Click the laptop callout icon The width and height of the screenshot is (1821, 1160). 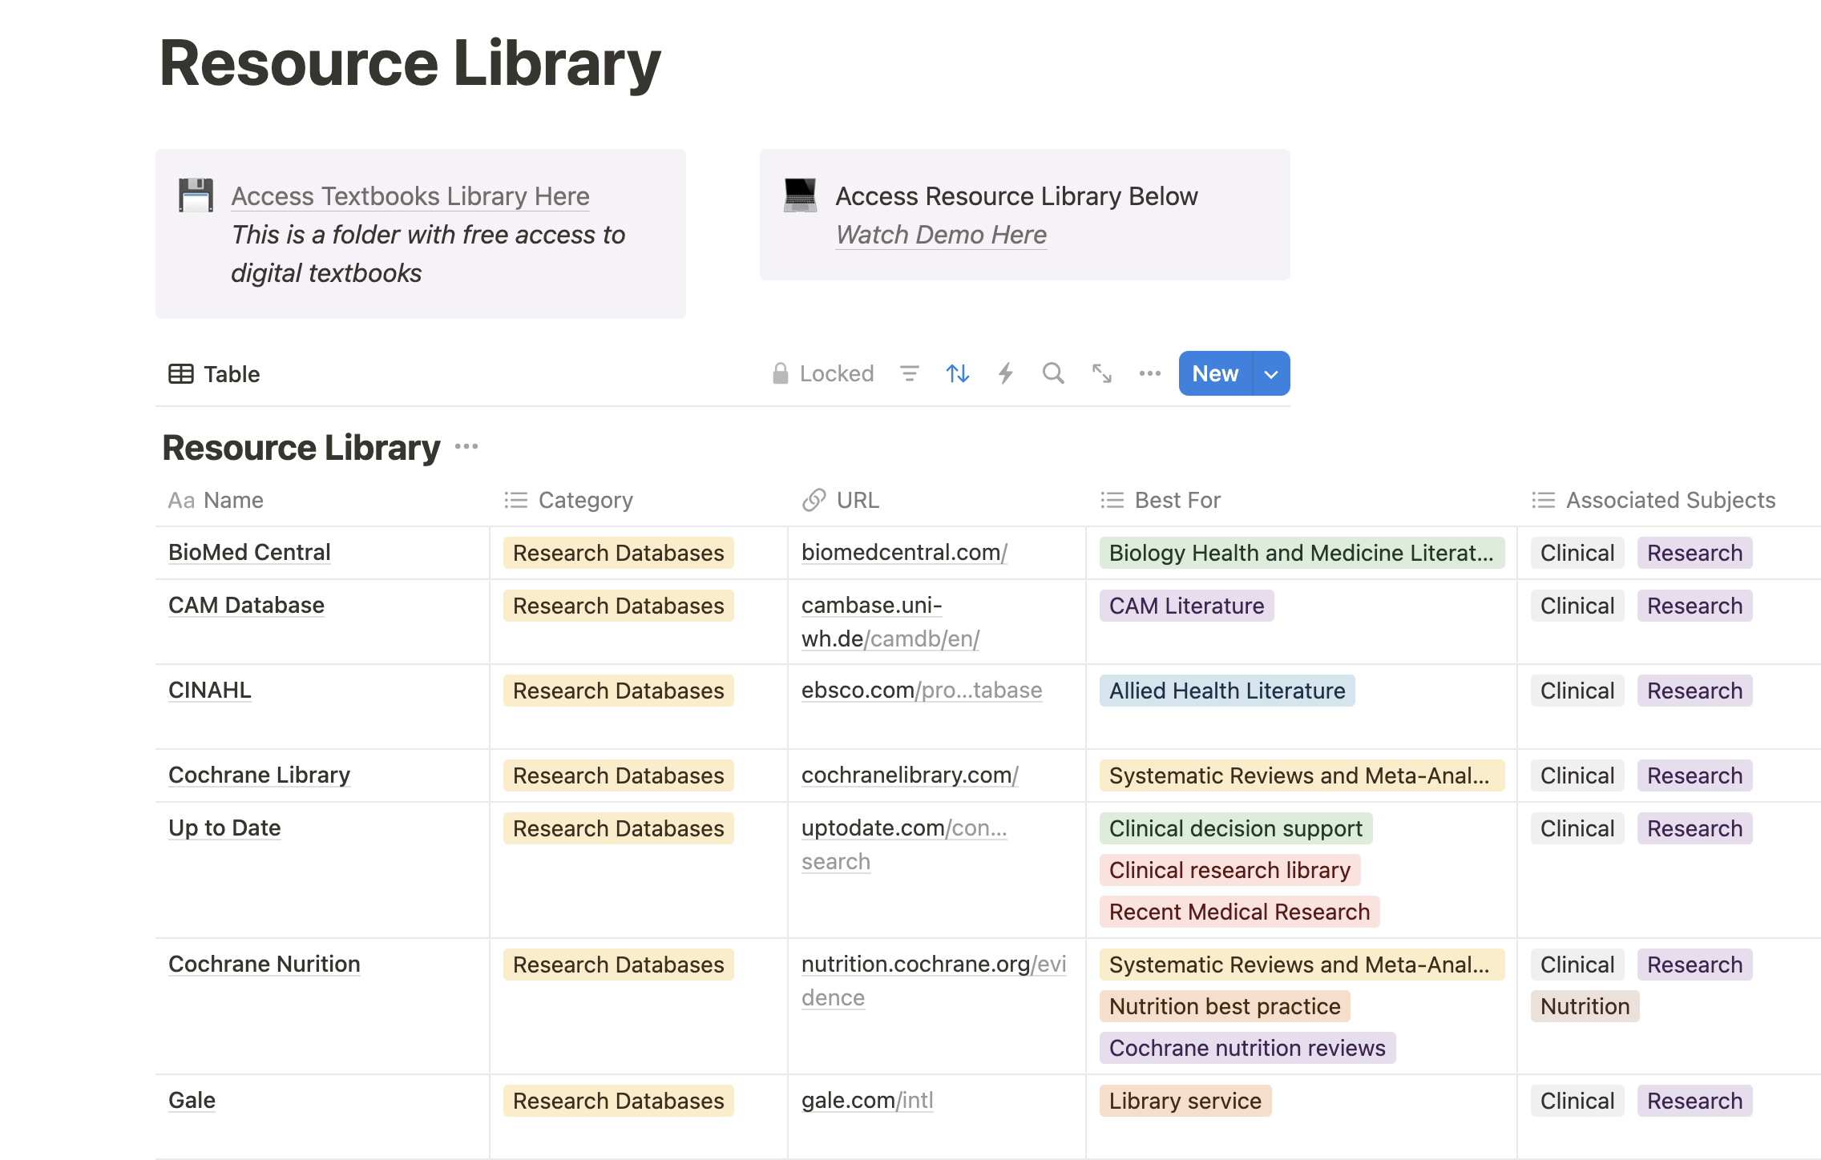pyautogui.click(x=800, y=195)
